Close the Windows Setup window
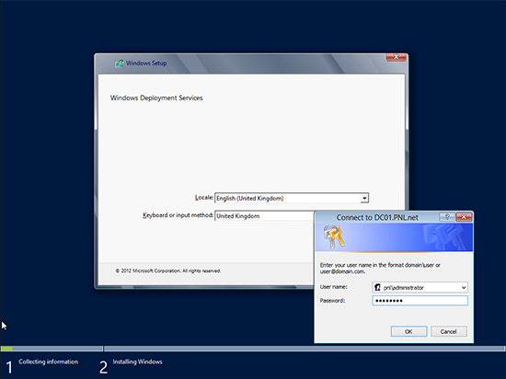 point(397,57)
